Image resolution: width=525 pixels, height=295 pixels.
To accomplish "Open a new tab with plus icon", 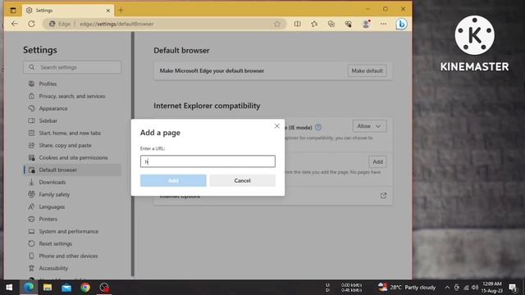I will click(121, 11).
